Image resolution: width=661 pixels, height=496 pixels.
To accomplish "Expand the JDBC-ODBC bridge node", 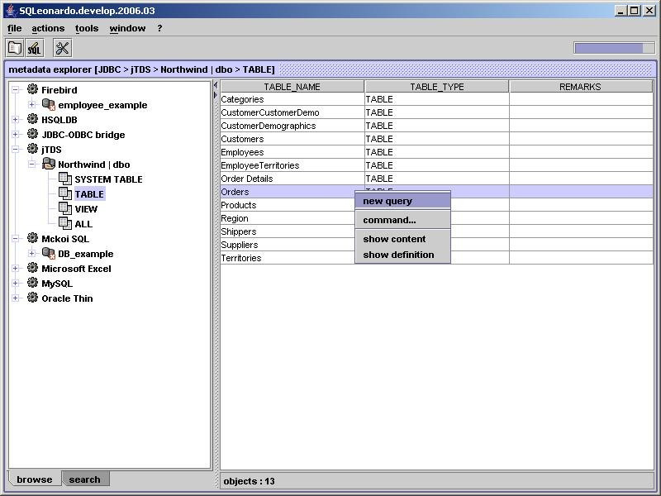I will (x=16, y=134).
